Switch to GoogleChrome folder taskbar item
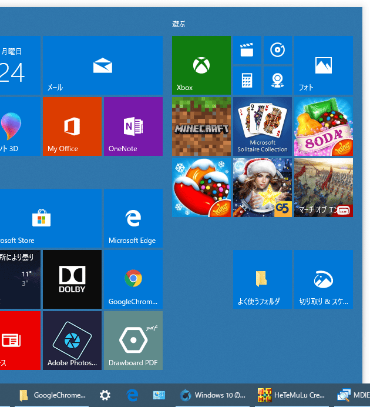 tap(52, 395)
